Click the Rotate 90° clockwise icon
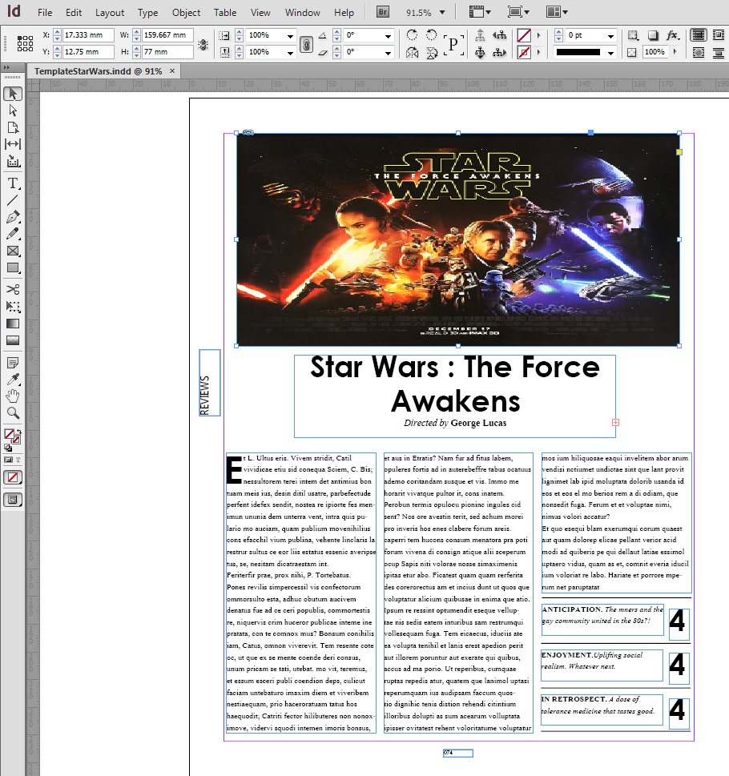Screen dimensions: 729x776 (412, 34)
